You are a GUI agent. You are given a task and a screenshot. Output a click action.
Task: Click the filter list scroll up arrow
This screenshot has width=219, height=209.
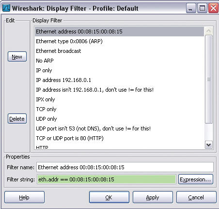pyautogui.click(x=209, y=31)
